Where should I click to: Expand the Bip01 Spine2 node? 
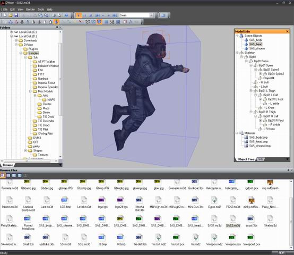point(260,74)
